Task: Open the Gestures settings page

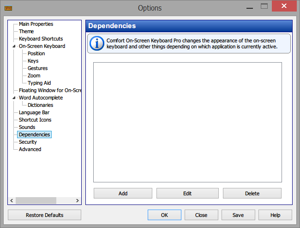Action: [37, 68]
